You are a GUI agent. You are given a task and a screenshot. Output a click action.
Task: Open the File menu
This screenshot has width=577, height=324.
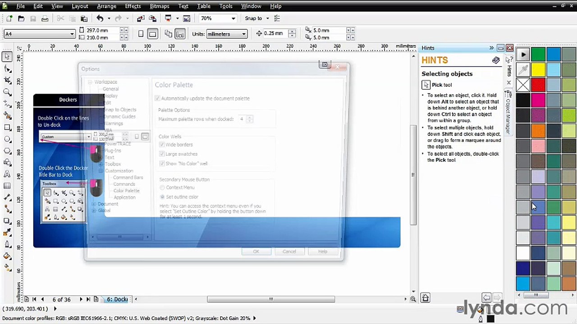pyautogui.click(x=20, y=6)
